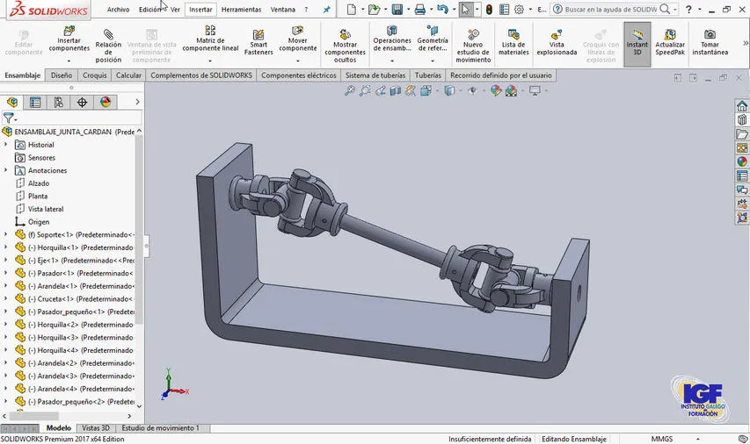Open PropertyManager tab icon

tap(35, 102)
